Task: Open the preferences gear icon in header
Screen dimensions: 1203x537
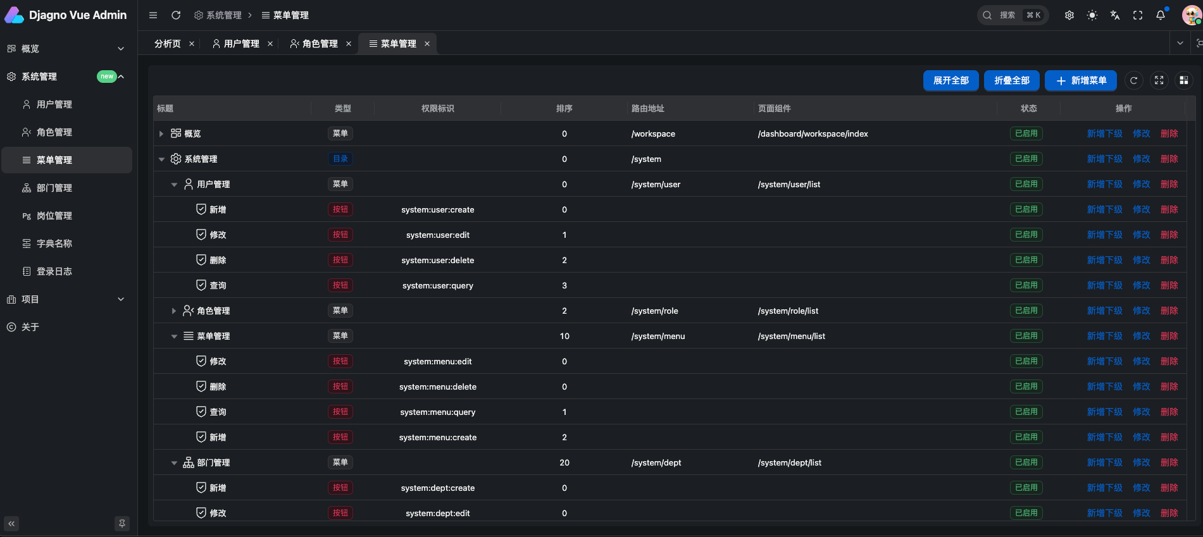Action: [1069, 15]
